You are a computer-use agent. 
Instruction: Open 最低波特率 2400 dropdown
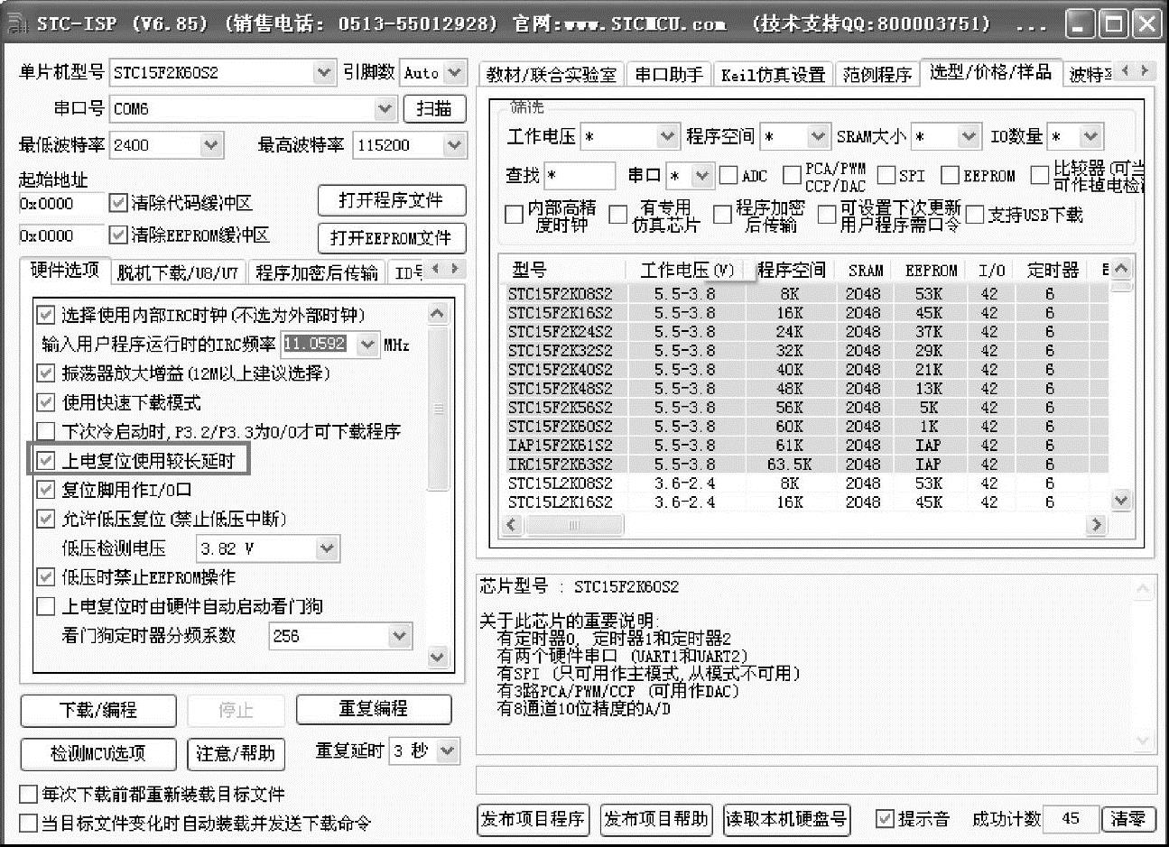tap(211, 144)
